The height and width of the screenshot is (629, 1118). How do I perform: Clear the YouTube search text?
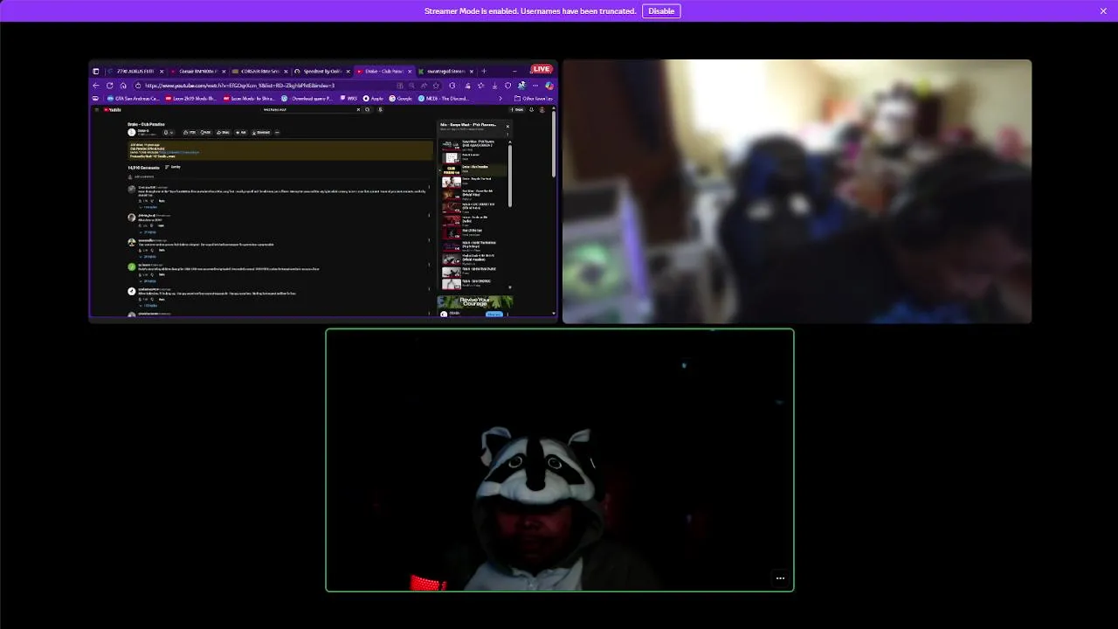358,109
